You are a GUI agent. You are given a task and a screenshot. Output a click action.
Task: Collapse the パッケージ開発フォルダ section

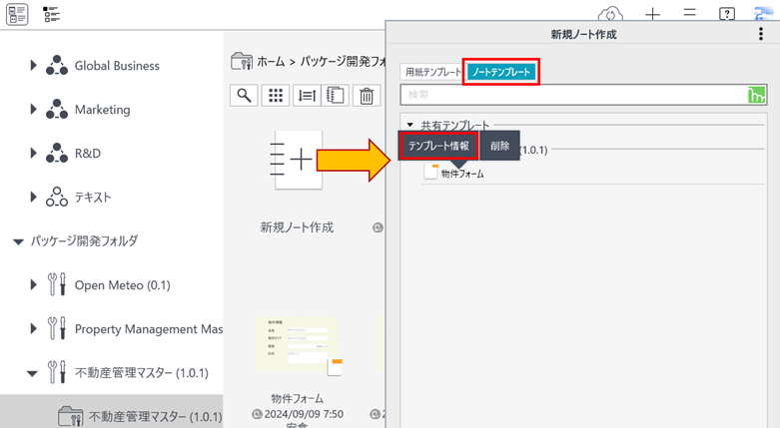[x=18, y=242]
